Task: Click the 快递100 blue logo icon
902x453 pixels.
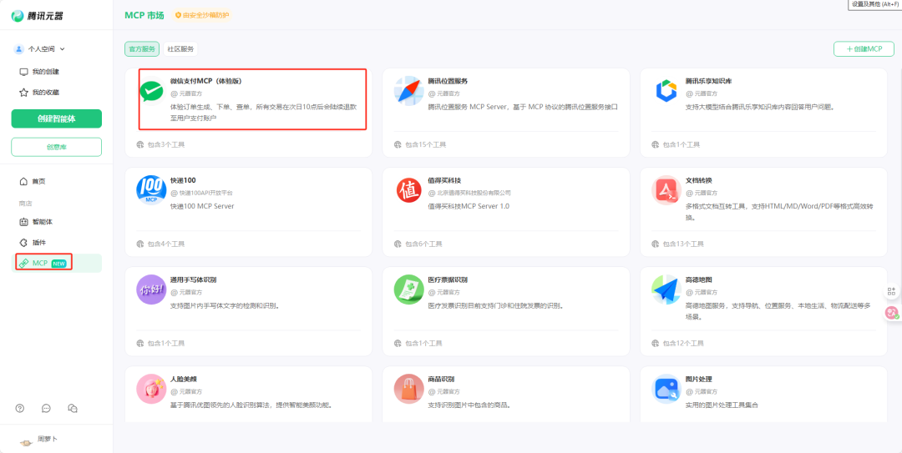Action: [x=151, y=190]
